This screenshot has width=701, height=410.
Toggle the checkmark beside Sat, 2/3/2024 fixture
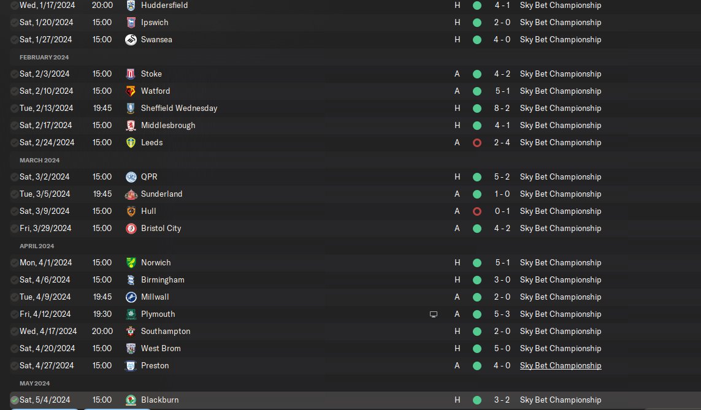(x=14, y=74)
